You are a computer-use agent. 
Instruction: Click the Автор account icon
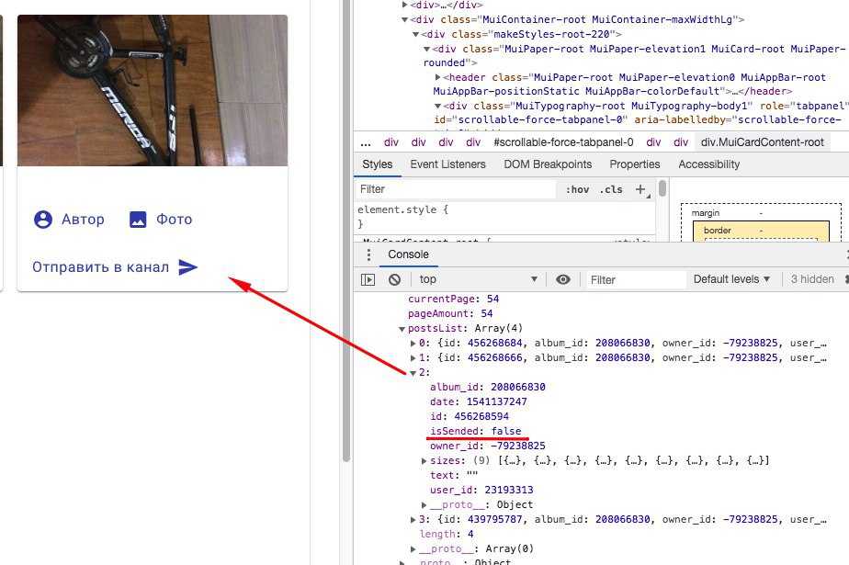coord(43,220)
